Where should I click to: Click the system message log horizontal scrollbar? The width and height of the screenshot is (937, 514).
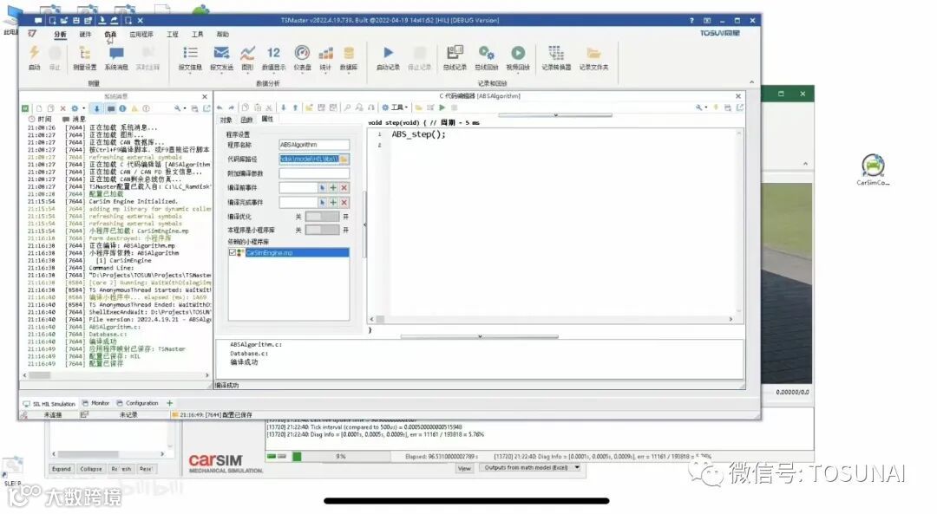[x=116, y=375]
